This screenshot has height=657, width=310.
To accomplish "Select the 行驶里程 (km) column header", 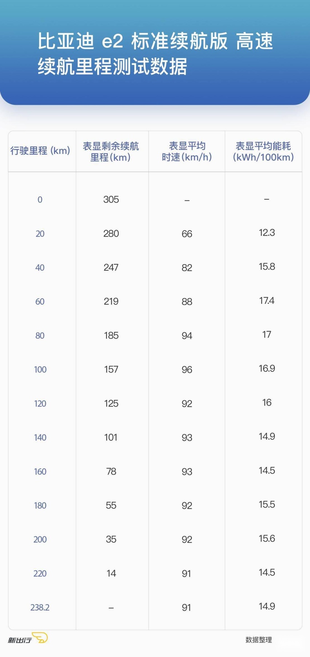I will click(x=40, y=151).
